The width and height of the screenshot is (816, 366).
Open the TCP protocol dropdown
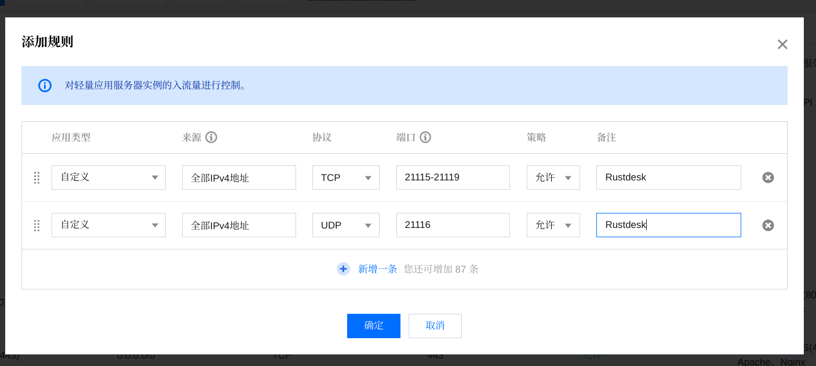click(x=346, y=177)
